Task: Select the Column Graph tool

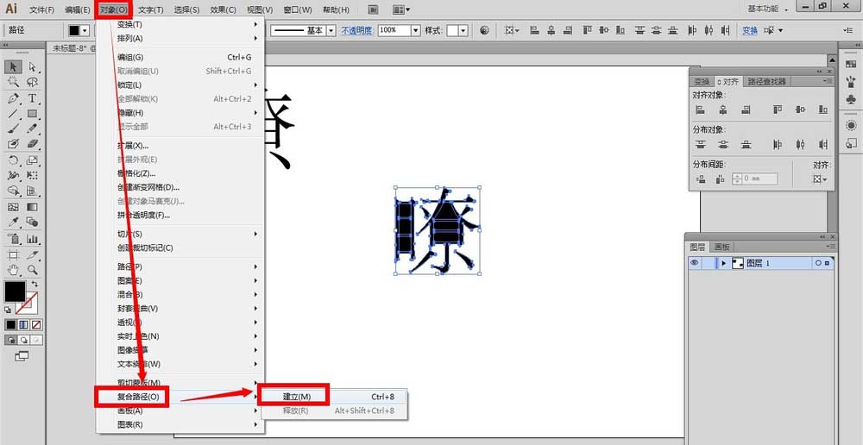Action: (x=33, y=239)
